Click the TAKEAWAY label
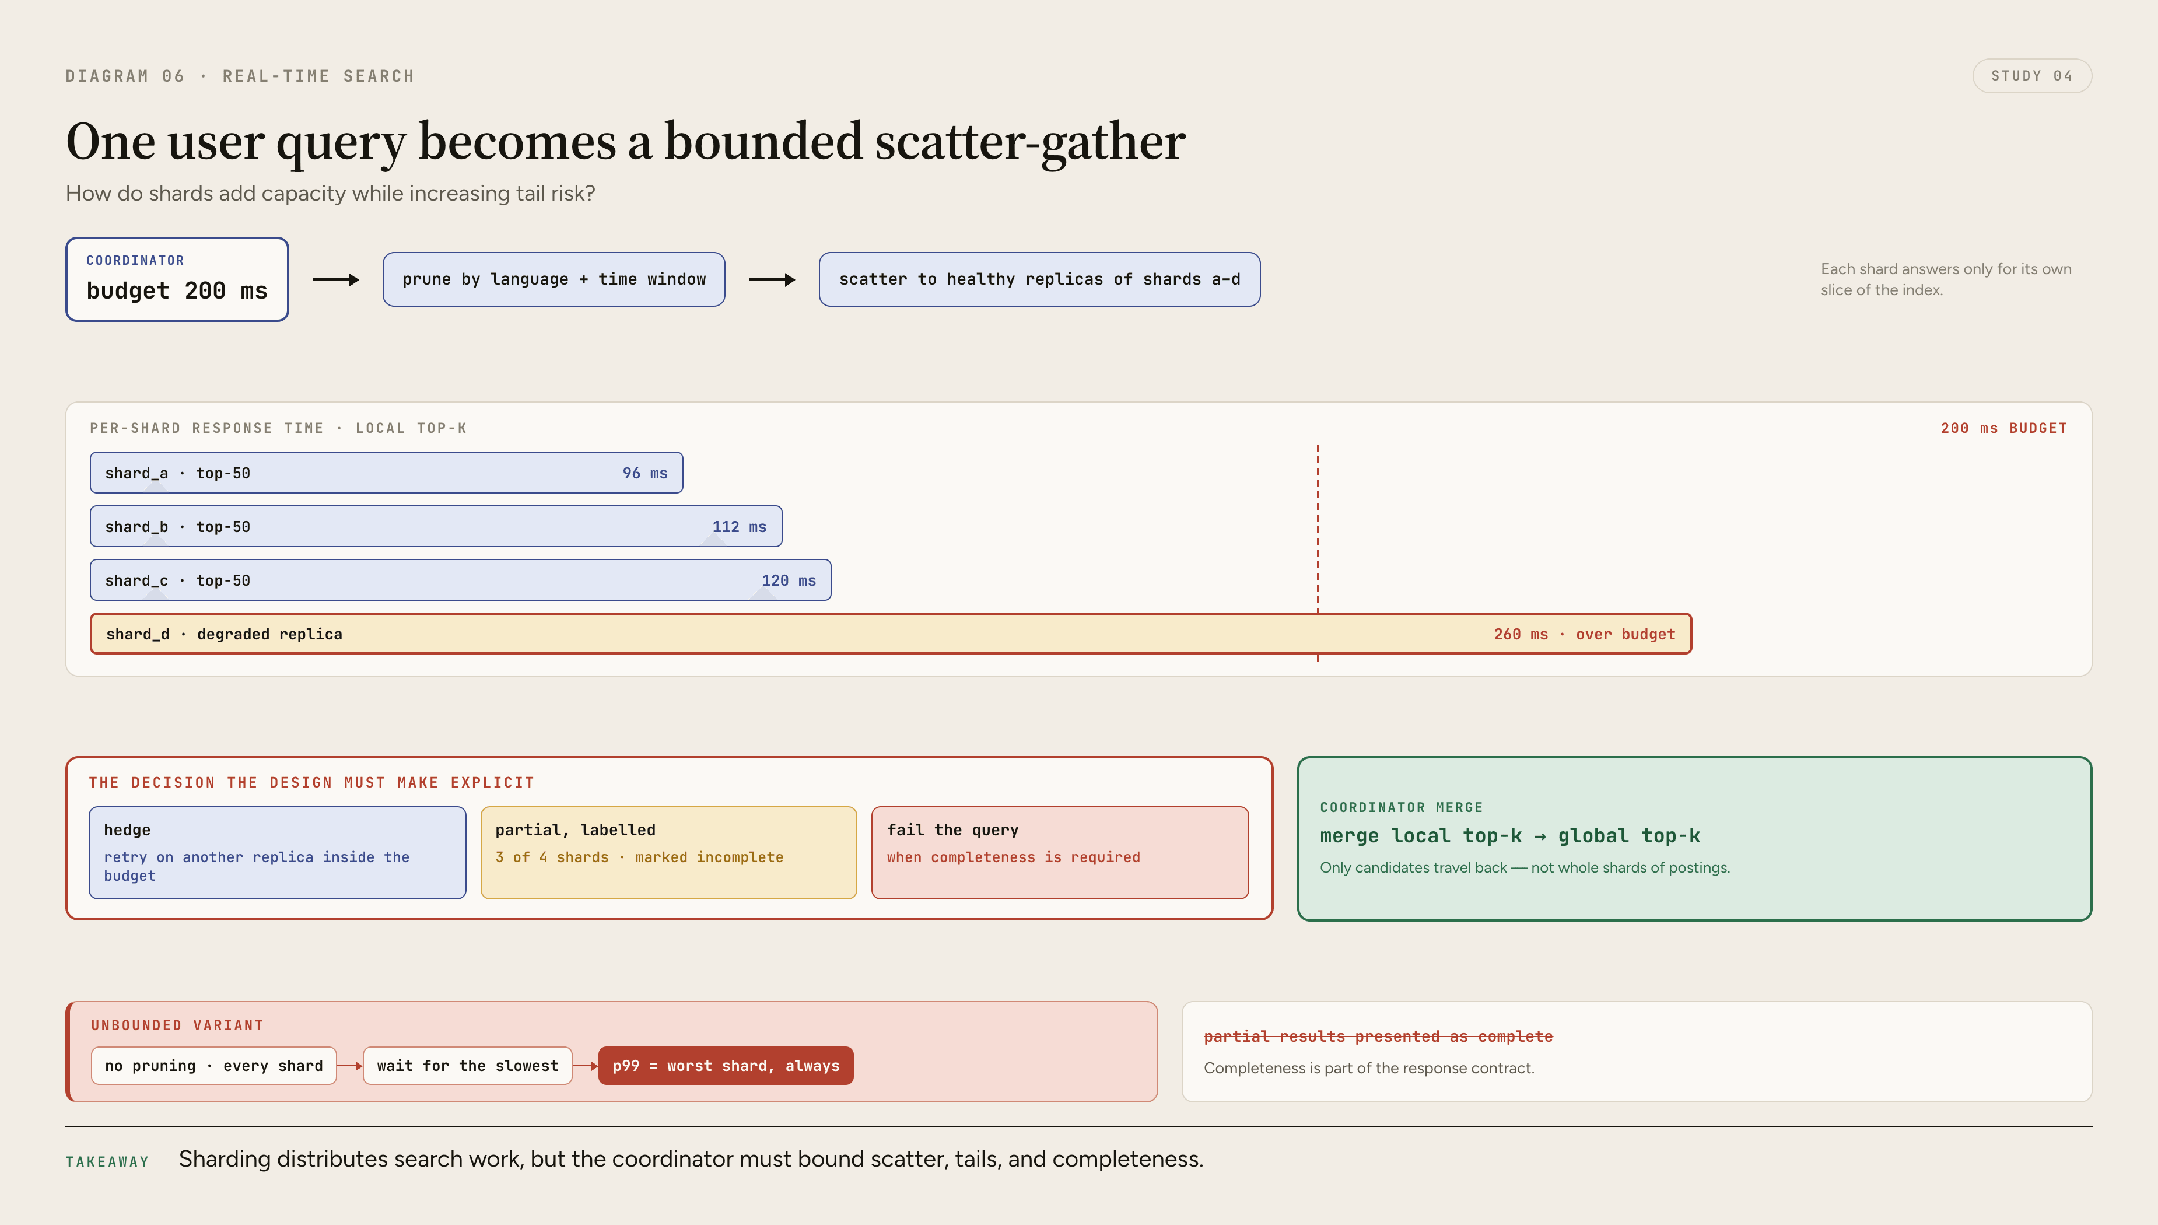 [108, 1162]
